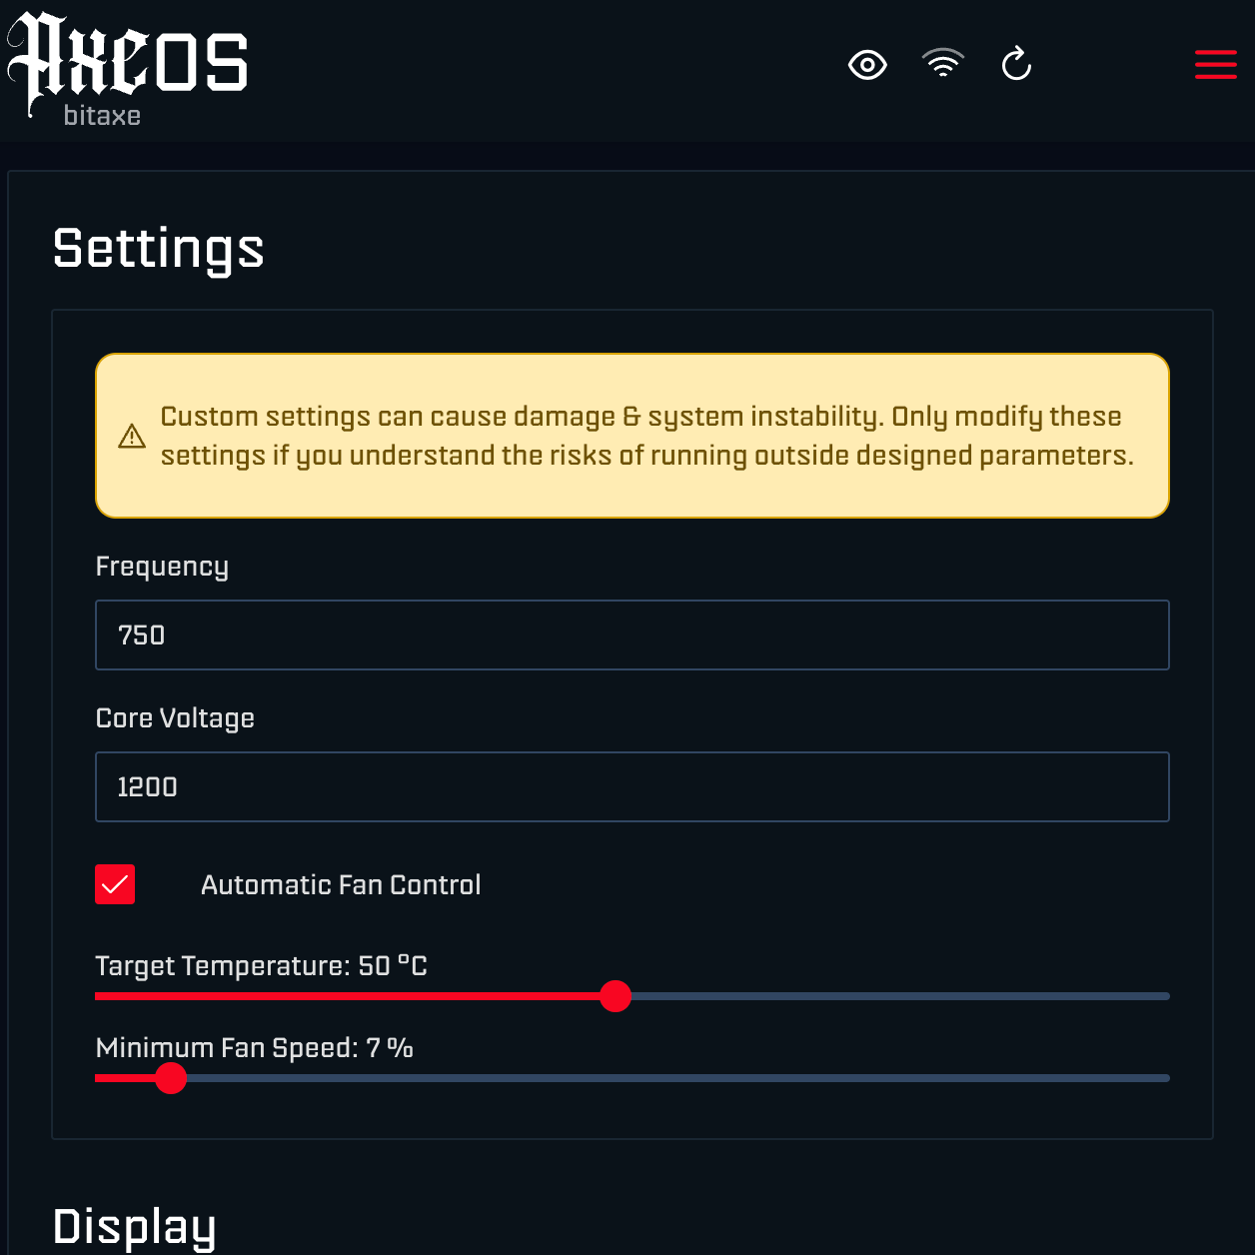1255x1255 pixels.
Task: Click the WiFi status icon
Action: 942,64
